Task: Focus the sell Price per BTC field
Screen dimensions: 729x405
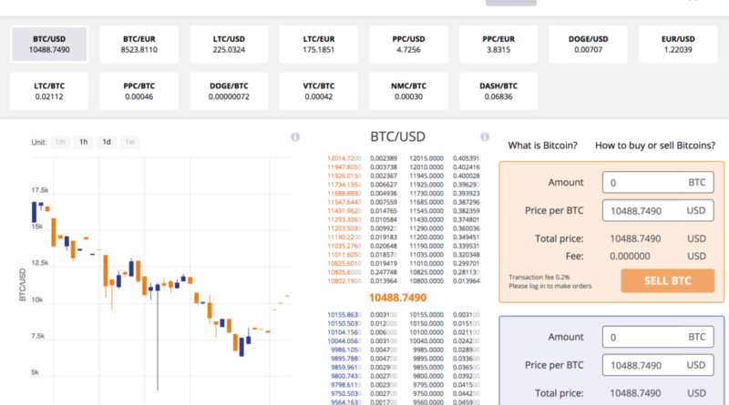Action: tap(658, 211)
